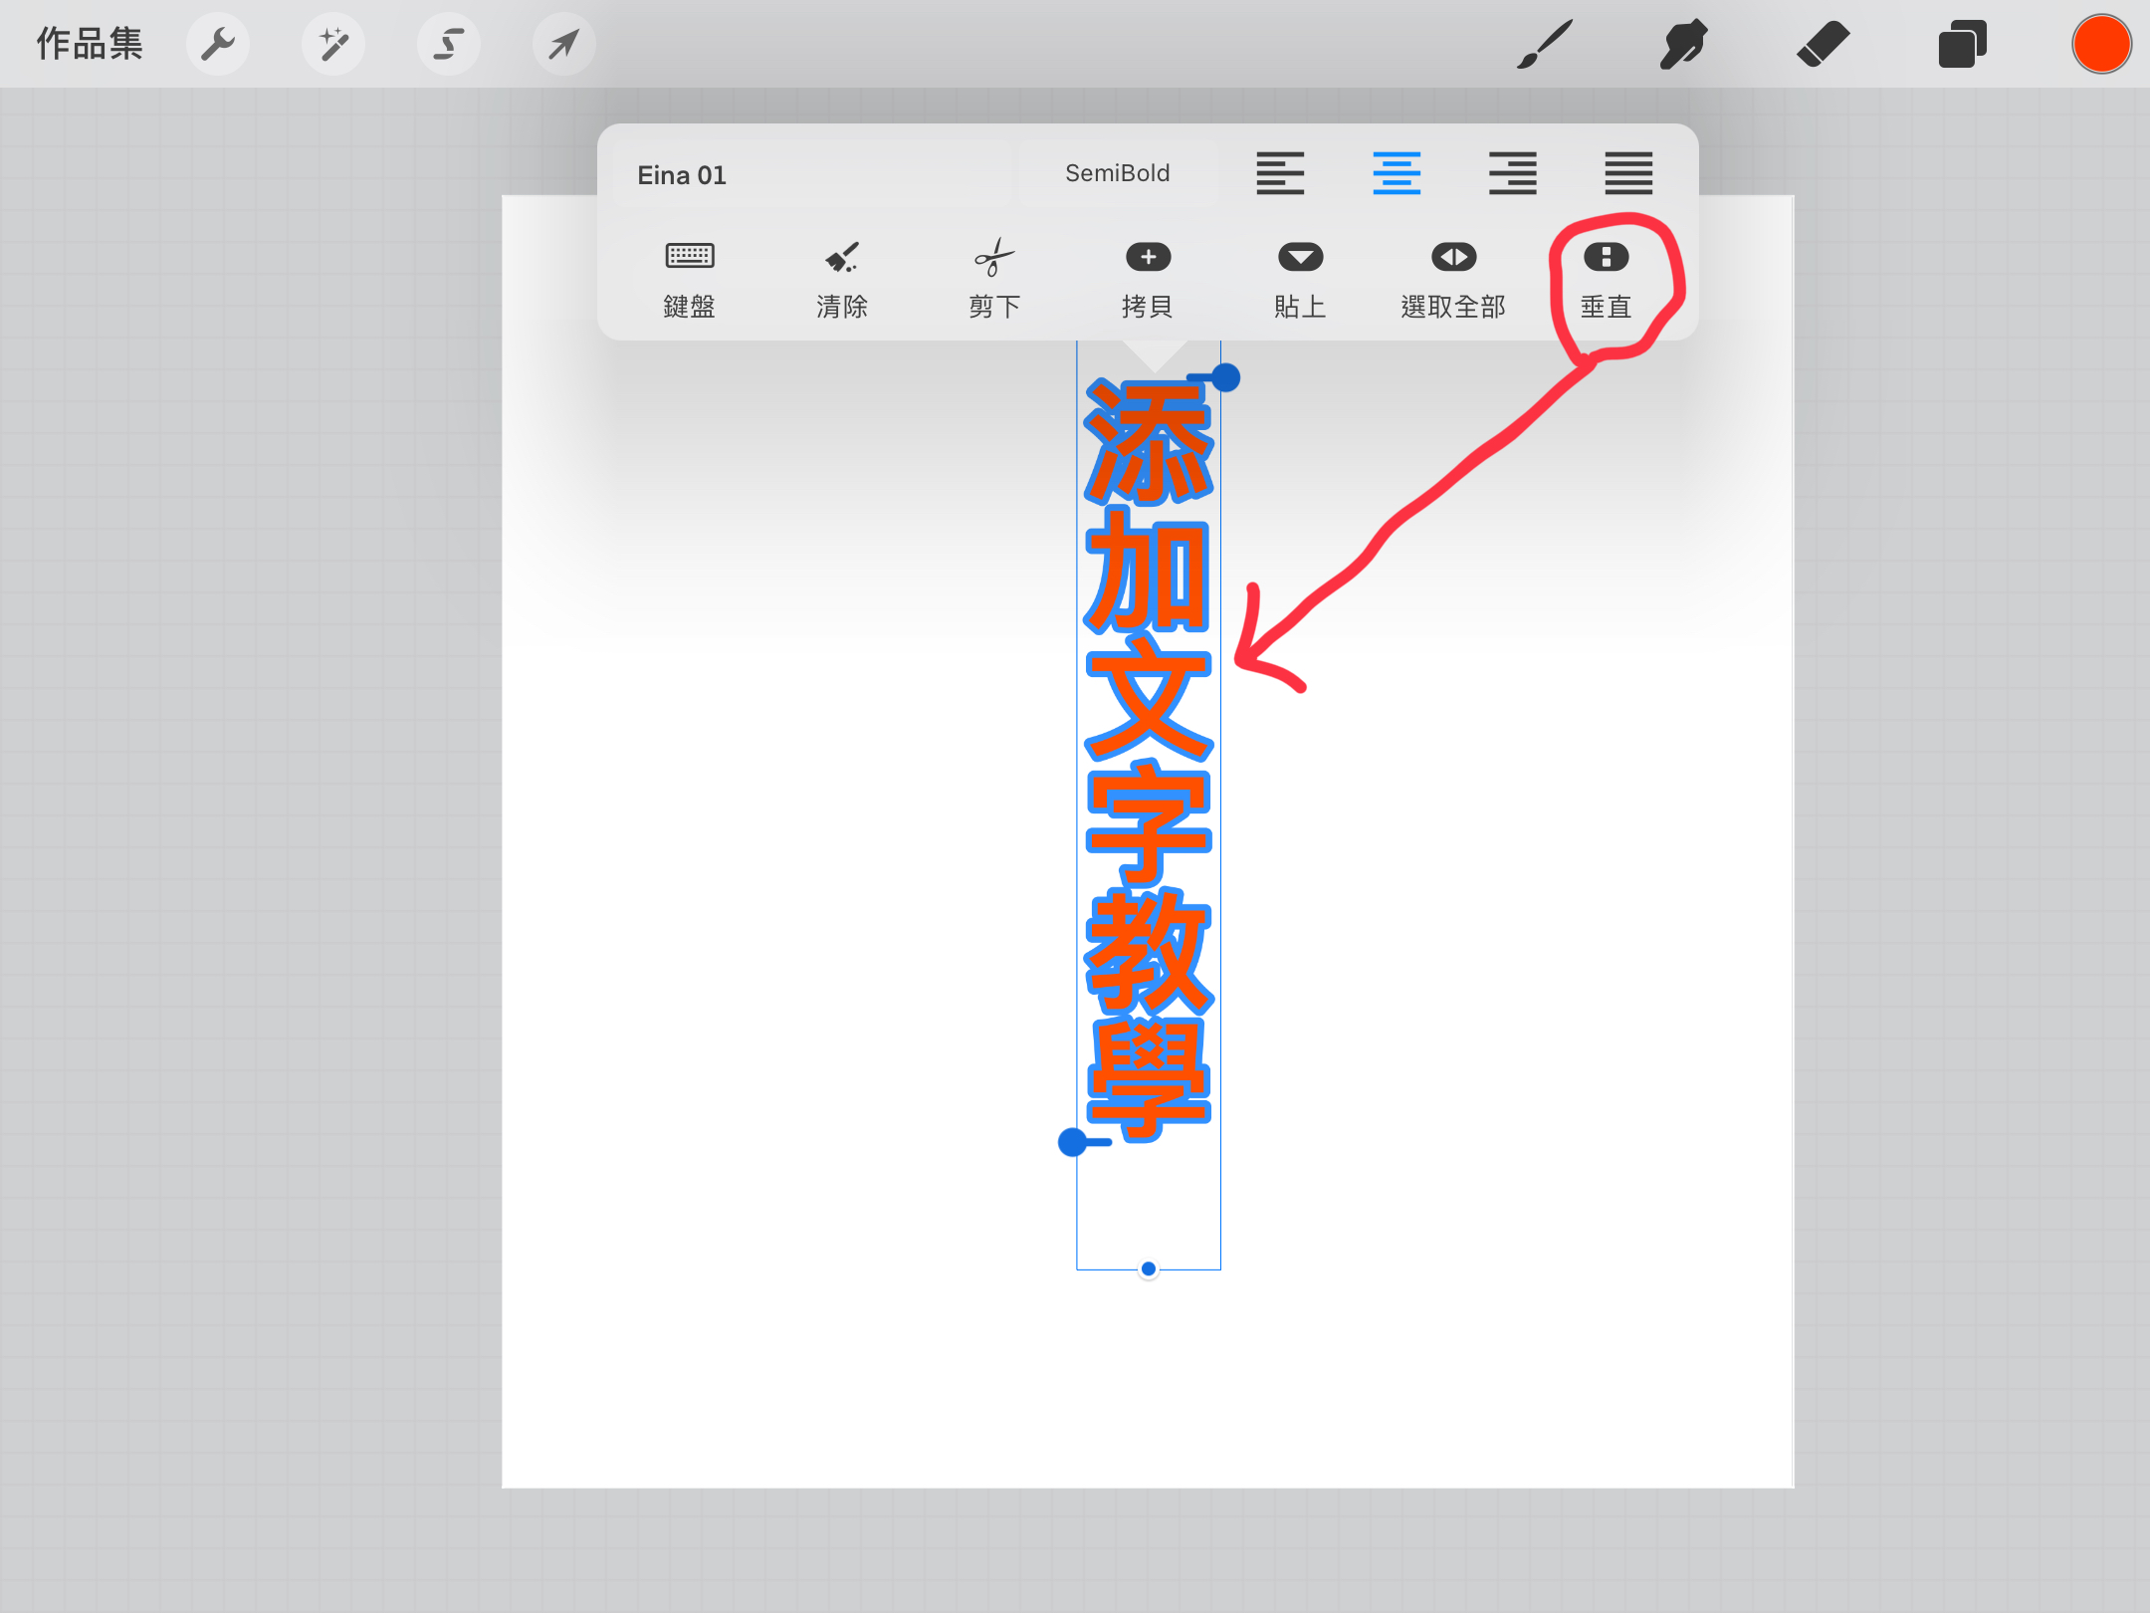Click bottom resize handle of text box
The width and height of the screenshot is (2150, 1613).
[1149, 1268]
